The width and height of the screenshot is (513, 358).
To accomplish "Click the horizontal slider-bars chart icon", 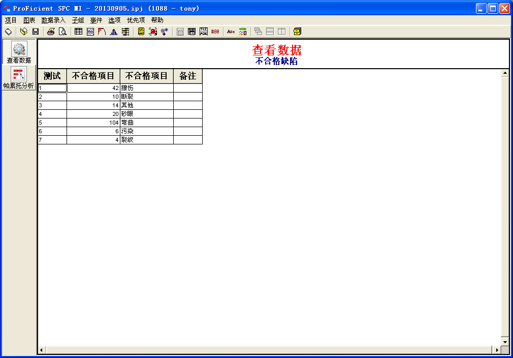I will coord(125,32).
